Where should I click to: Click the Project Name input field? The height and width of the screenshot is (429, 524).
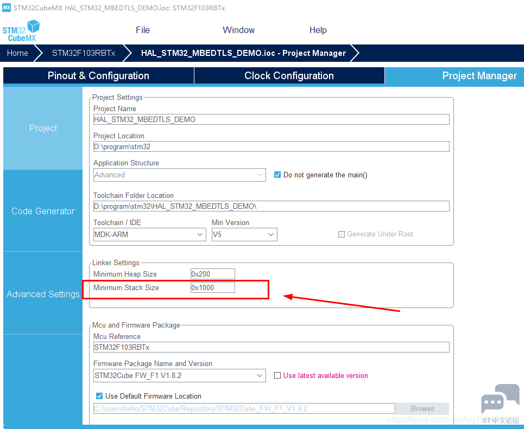pyautogui.click(x=272, y=119)
